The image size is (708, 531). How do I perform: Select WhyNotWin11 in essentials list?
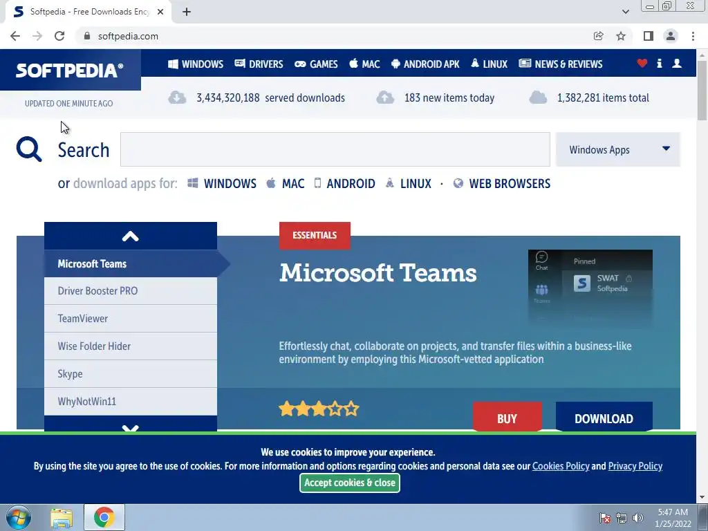point(131,402)
